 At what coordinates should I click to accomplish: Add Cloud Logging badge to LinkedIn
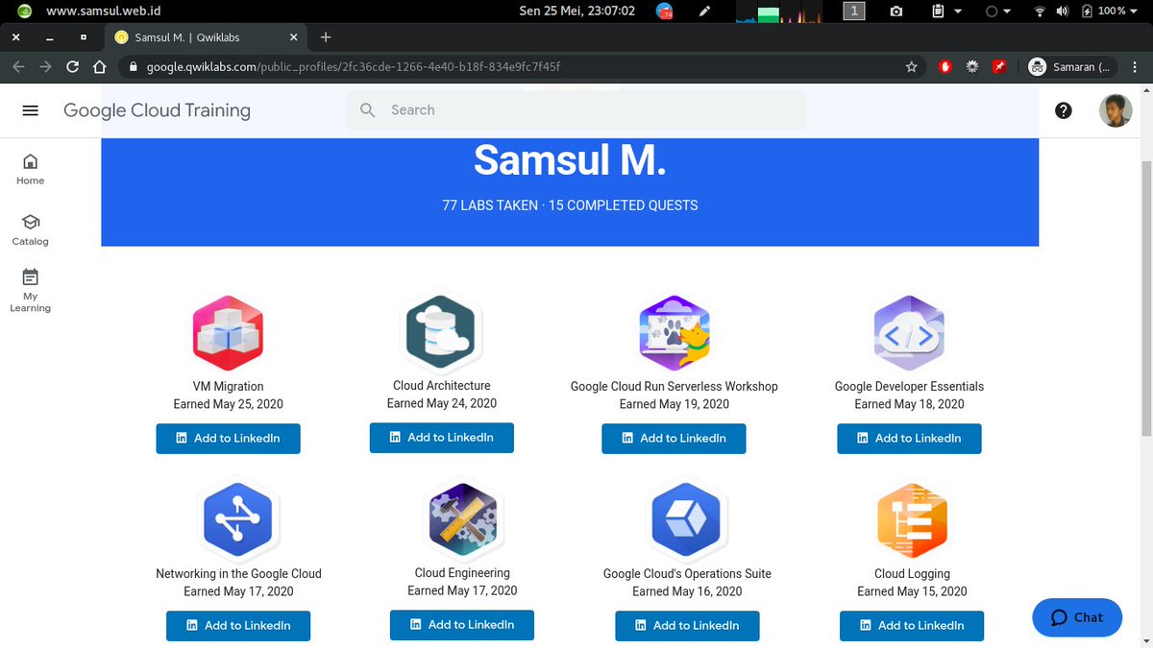(912, 625)
